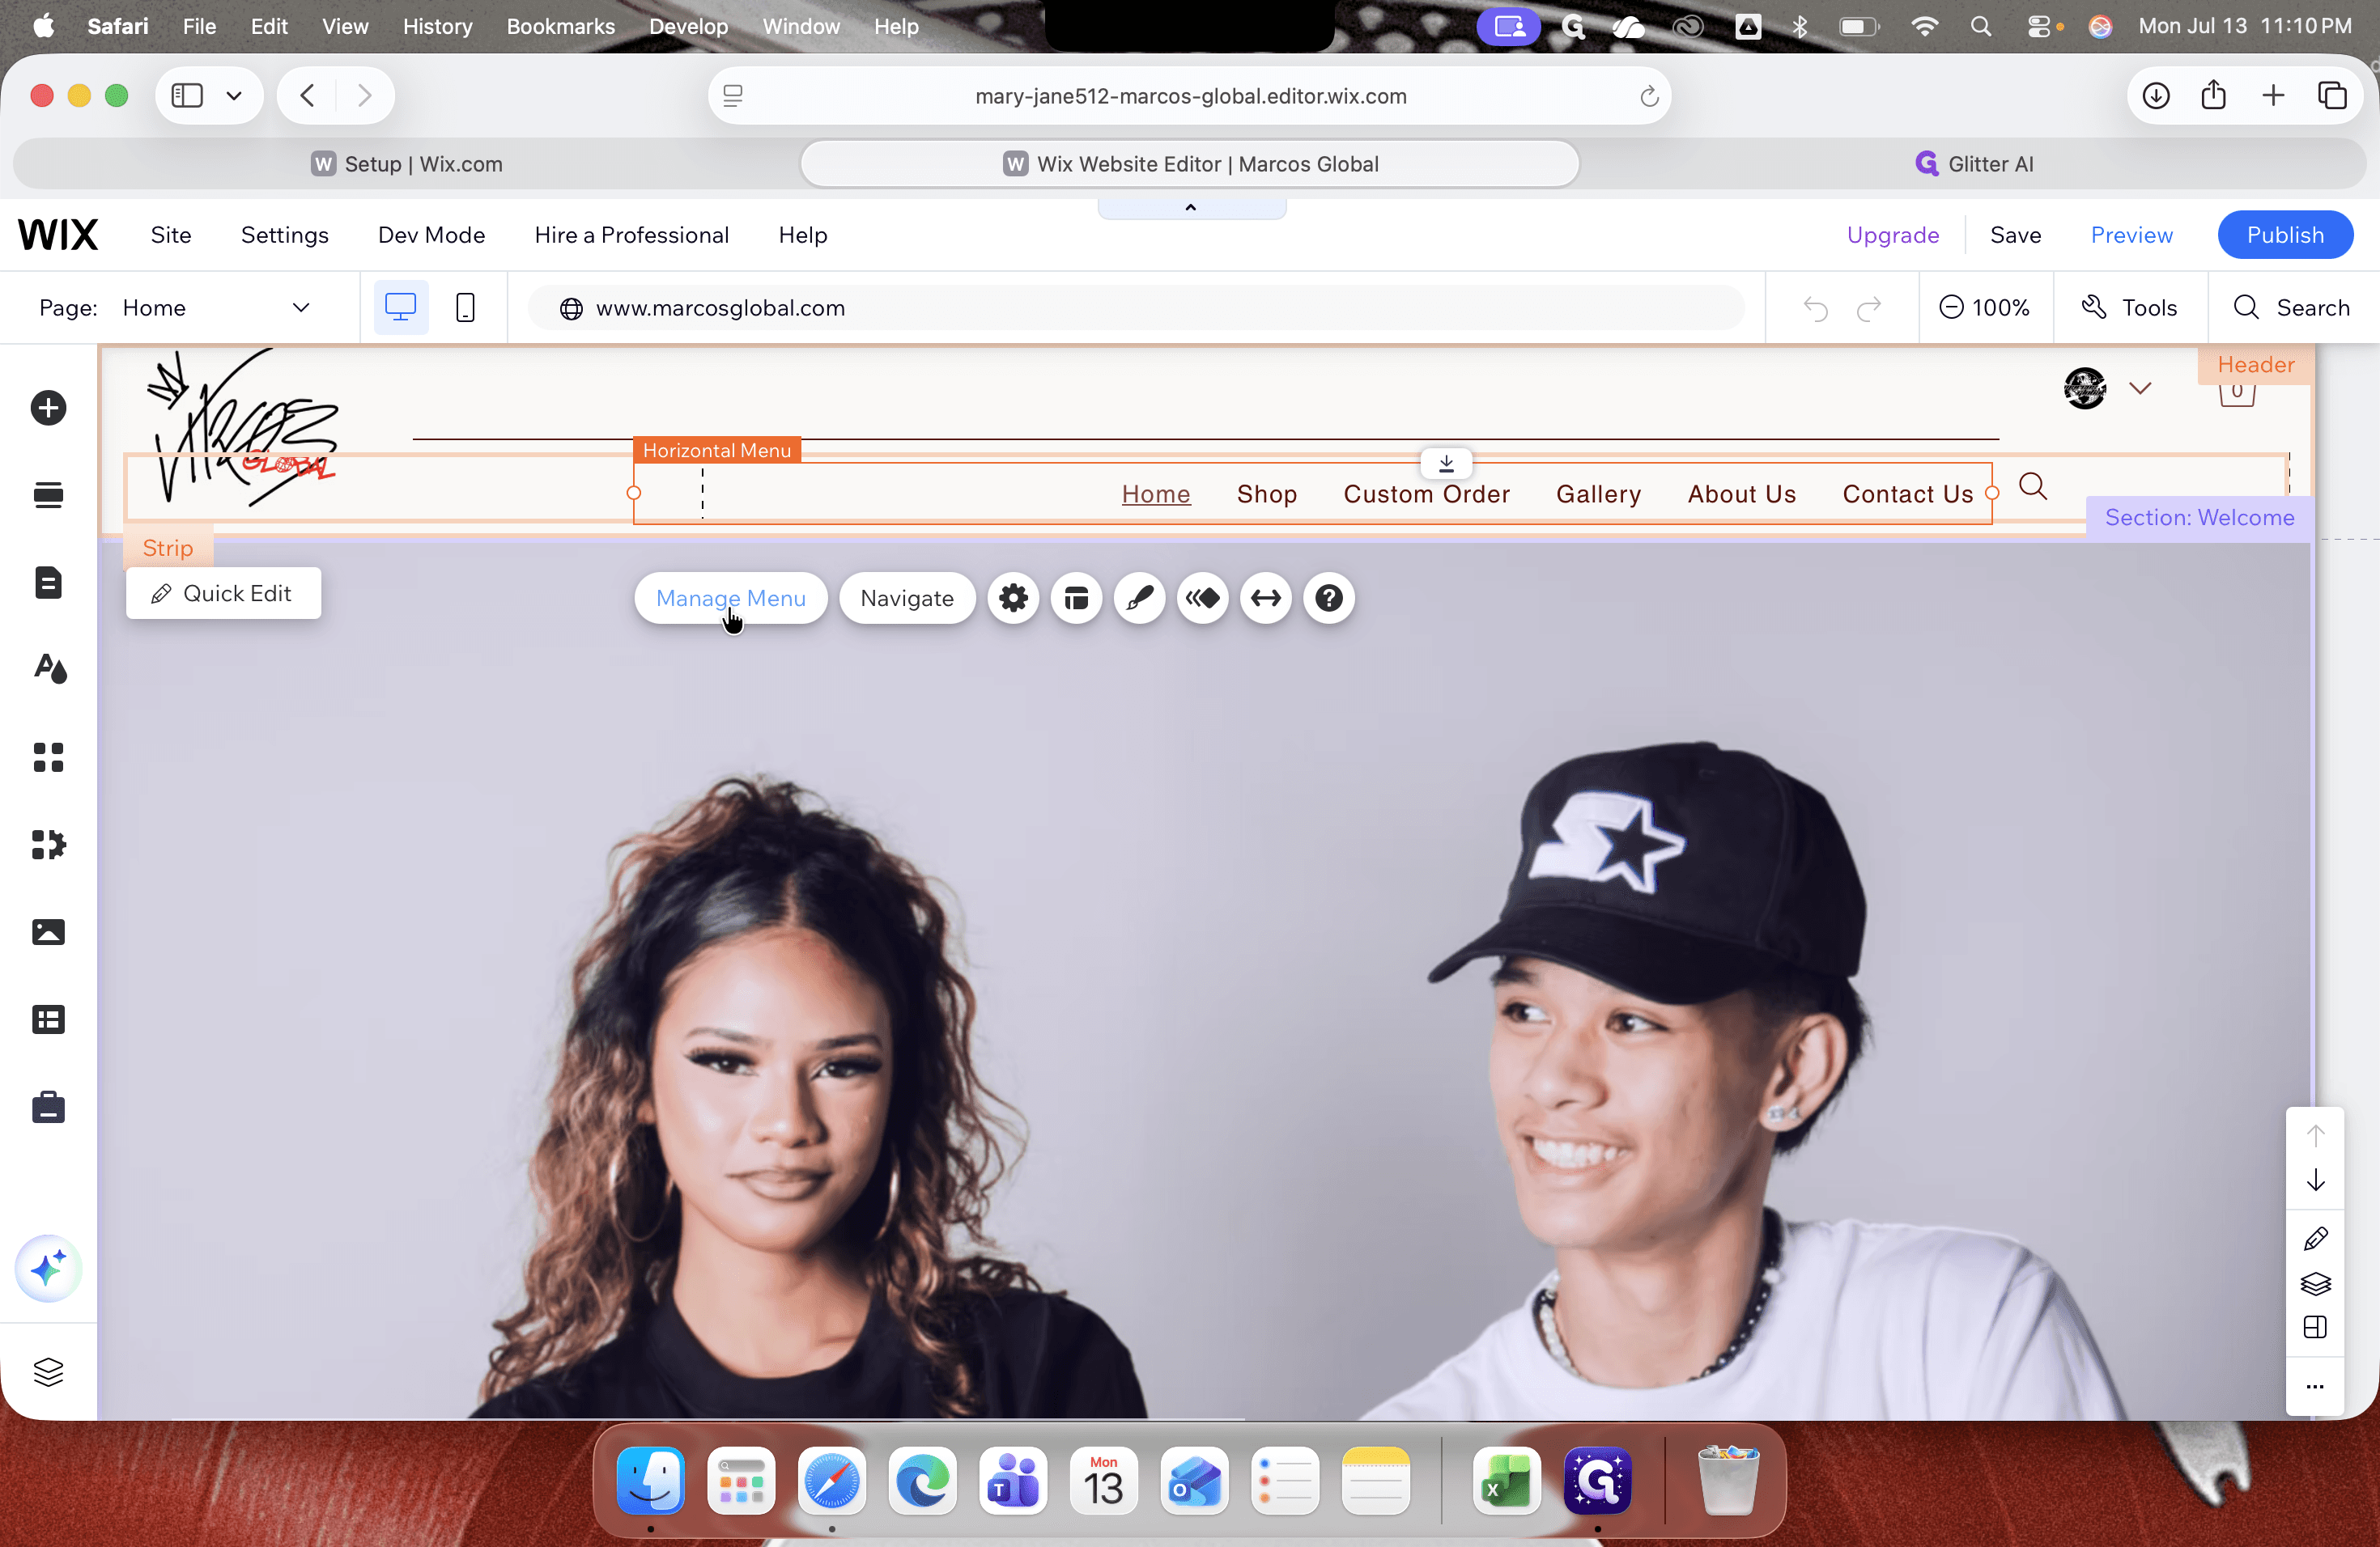Click the Stretch double-arrow icon
Viewport: 2380px width, 1547px height.
1265,599
